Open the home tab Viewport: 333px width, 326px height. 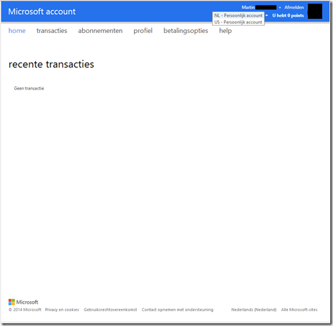[17, 30]
